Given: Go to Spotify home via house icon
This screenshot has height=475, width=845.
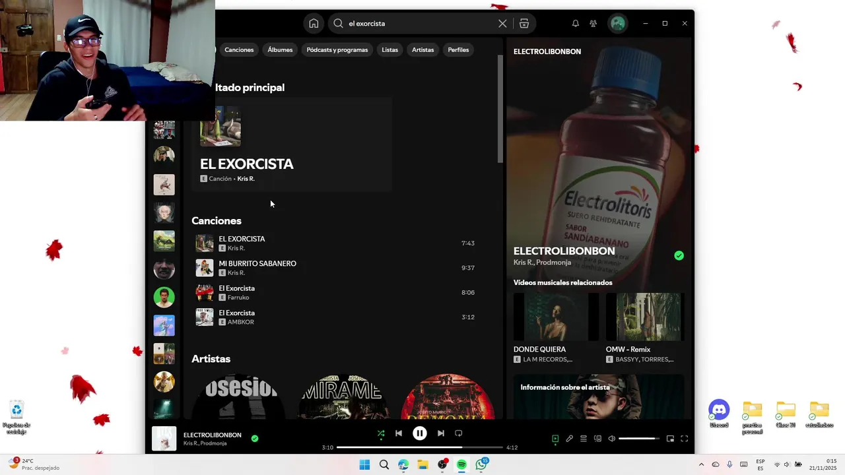Looking at the screenshot, I should pyautogui.click(x=314, y=24).
